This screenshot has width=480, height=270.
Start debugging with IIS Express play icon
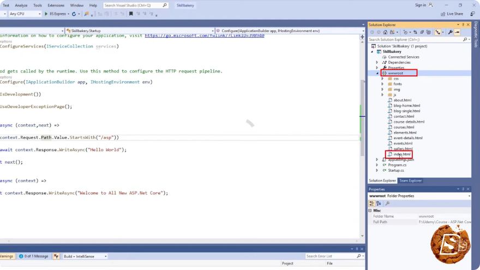tap(46, 14)
